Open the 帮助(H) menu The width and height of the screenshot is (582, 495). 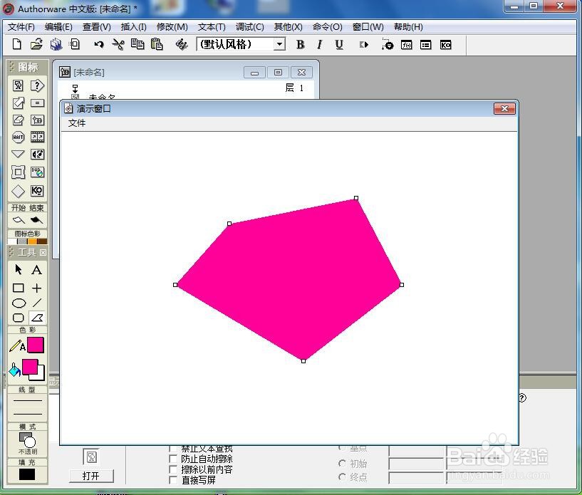click(408, 27)
